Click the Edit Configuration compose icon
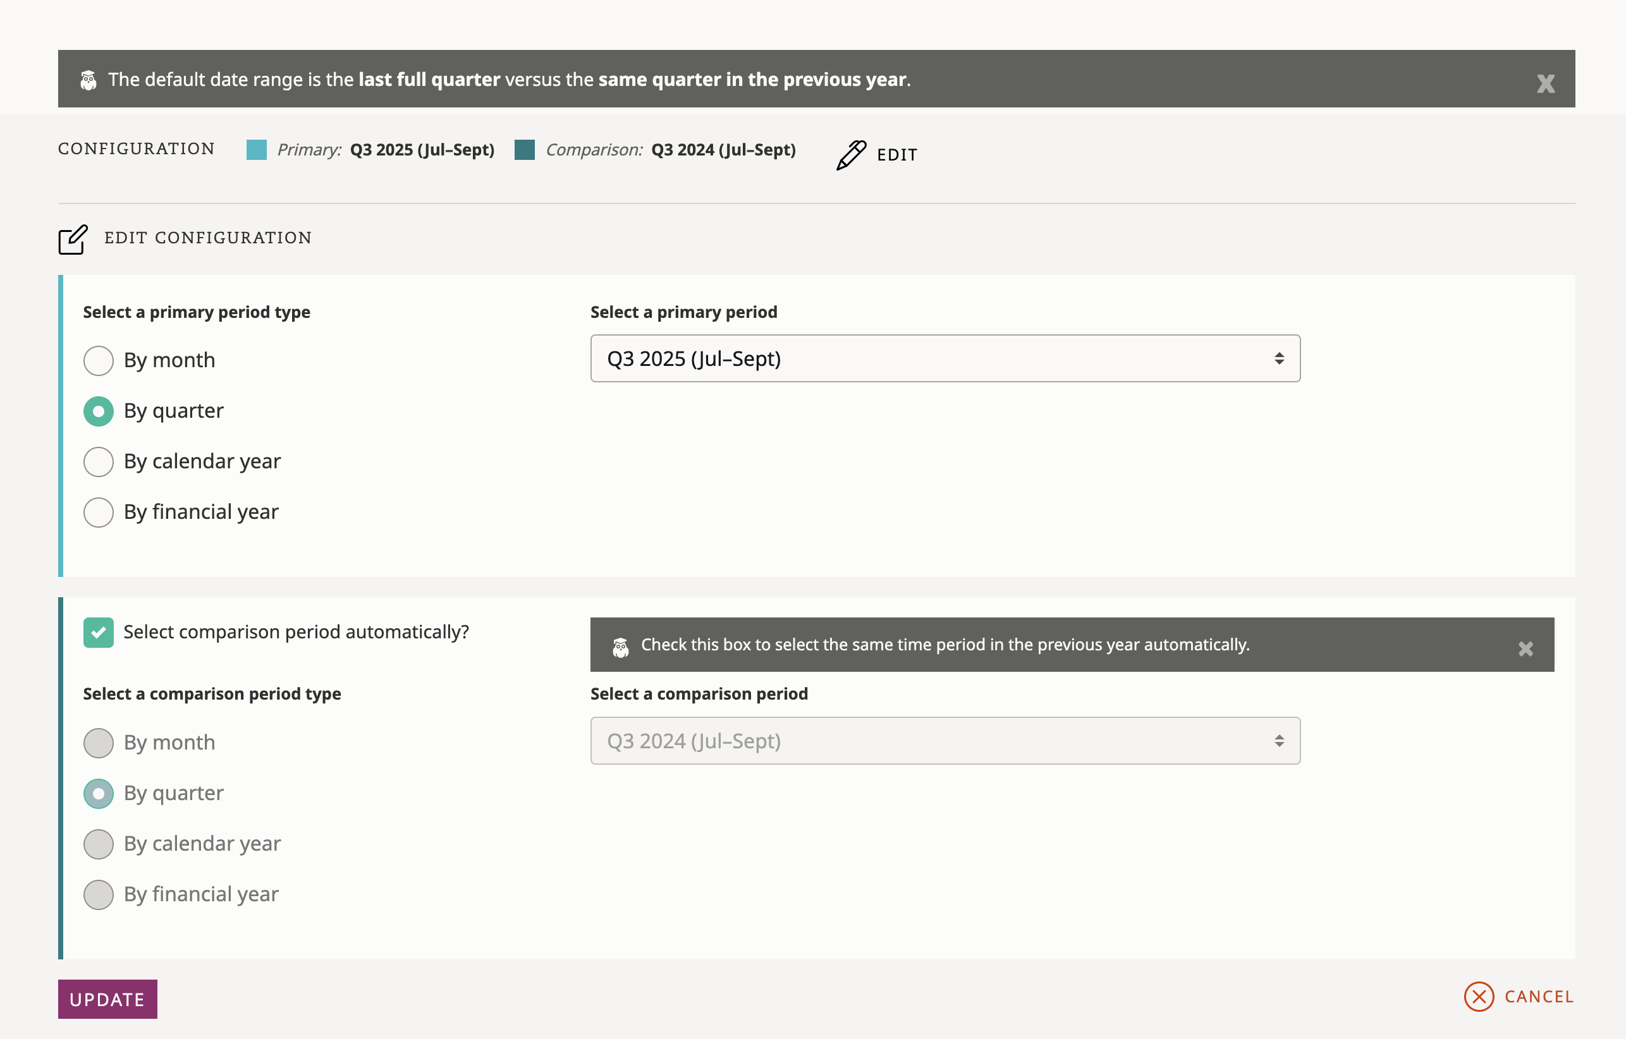 pos(73,239)
